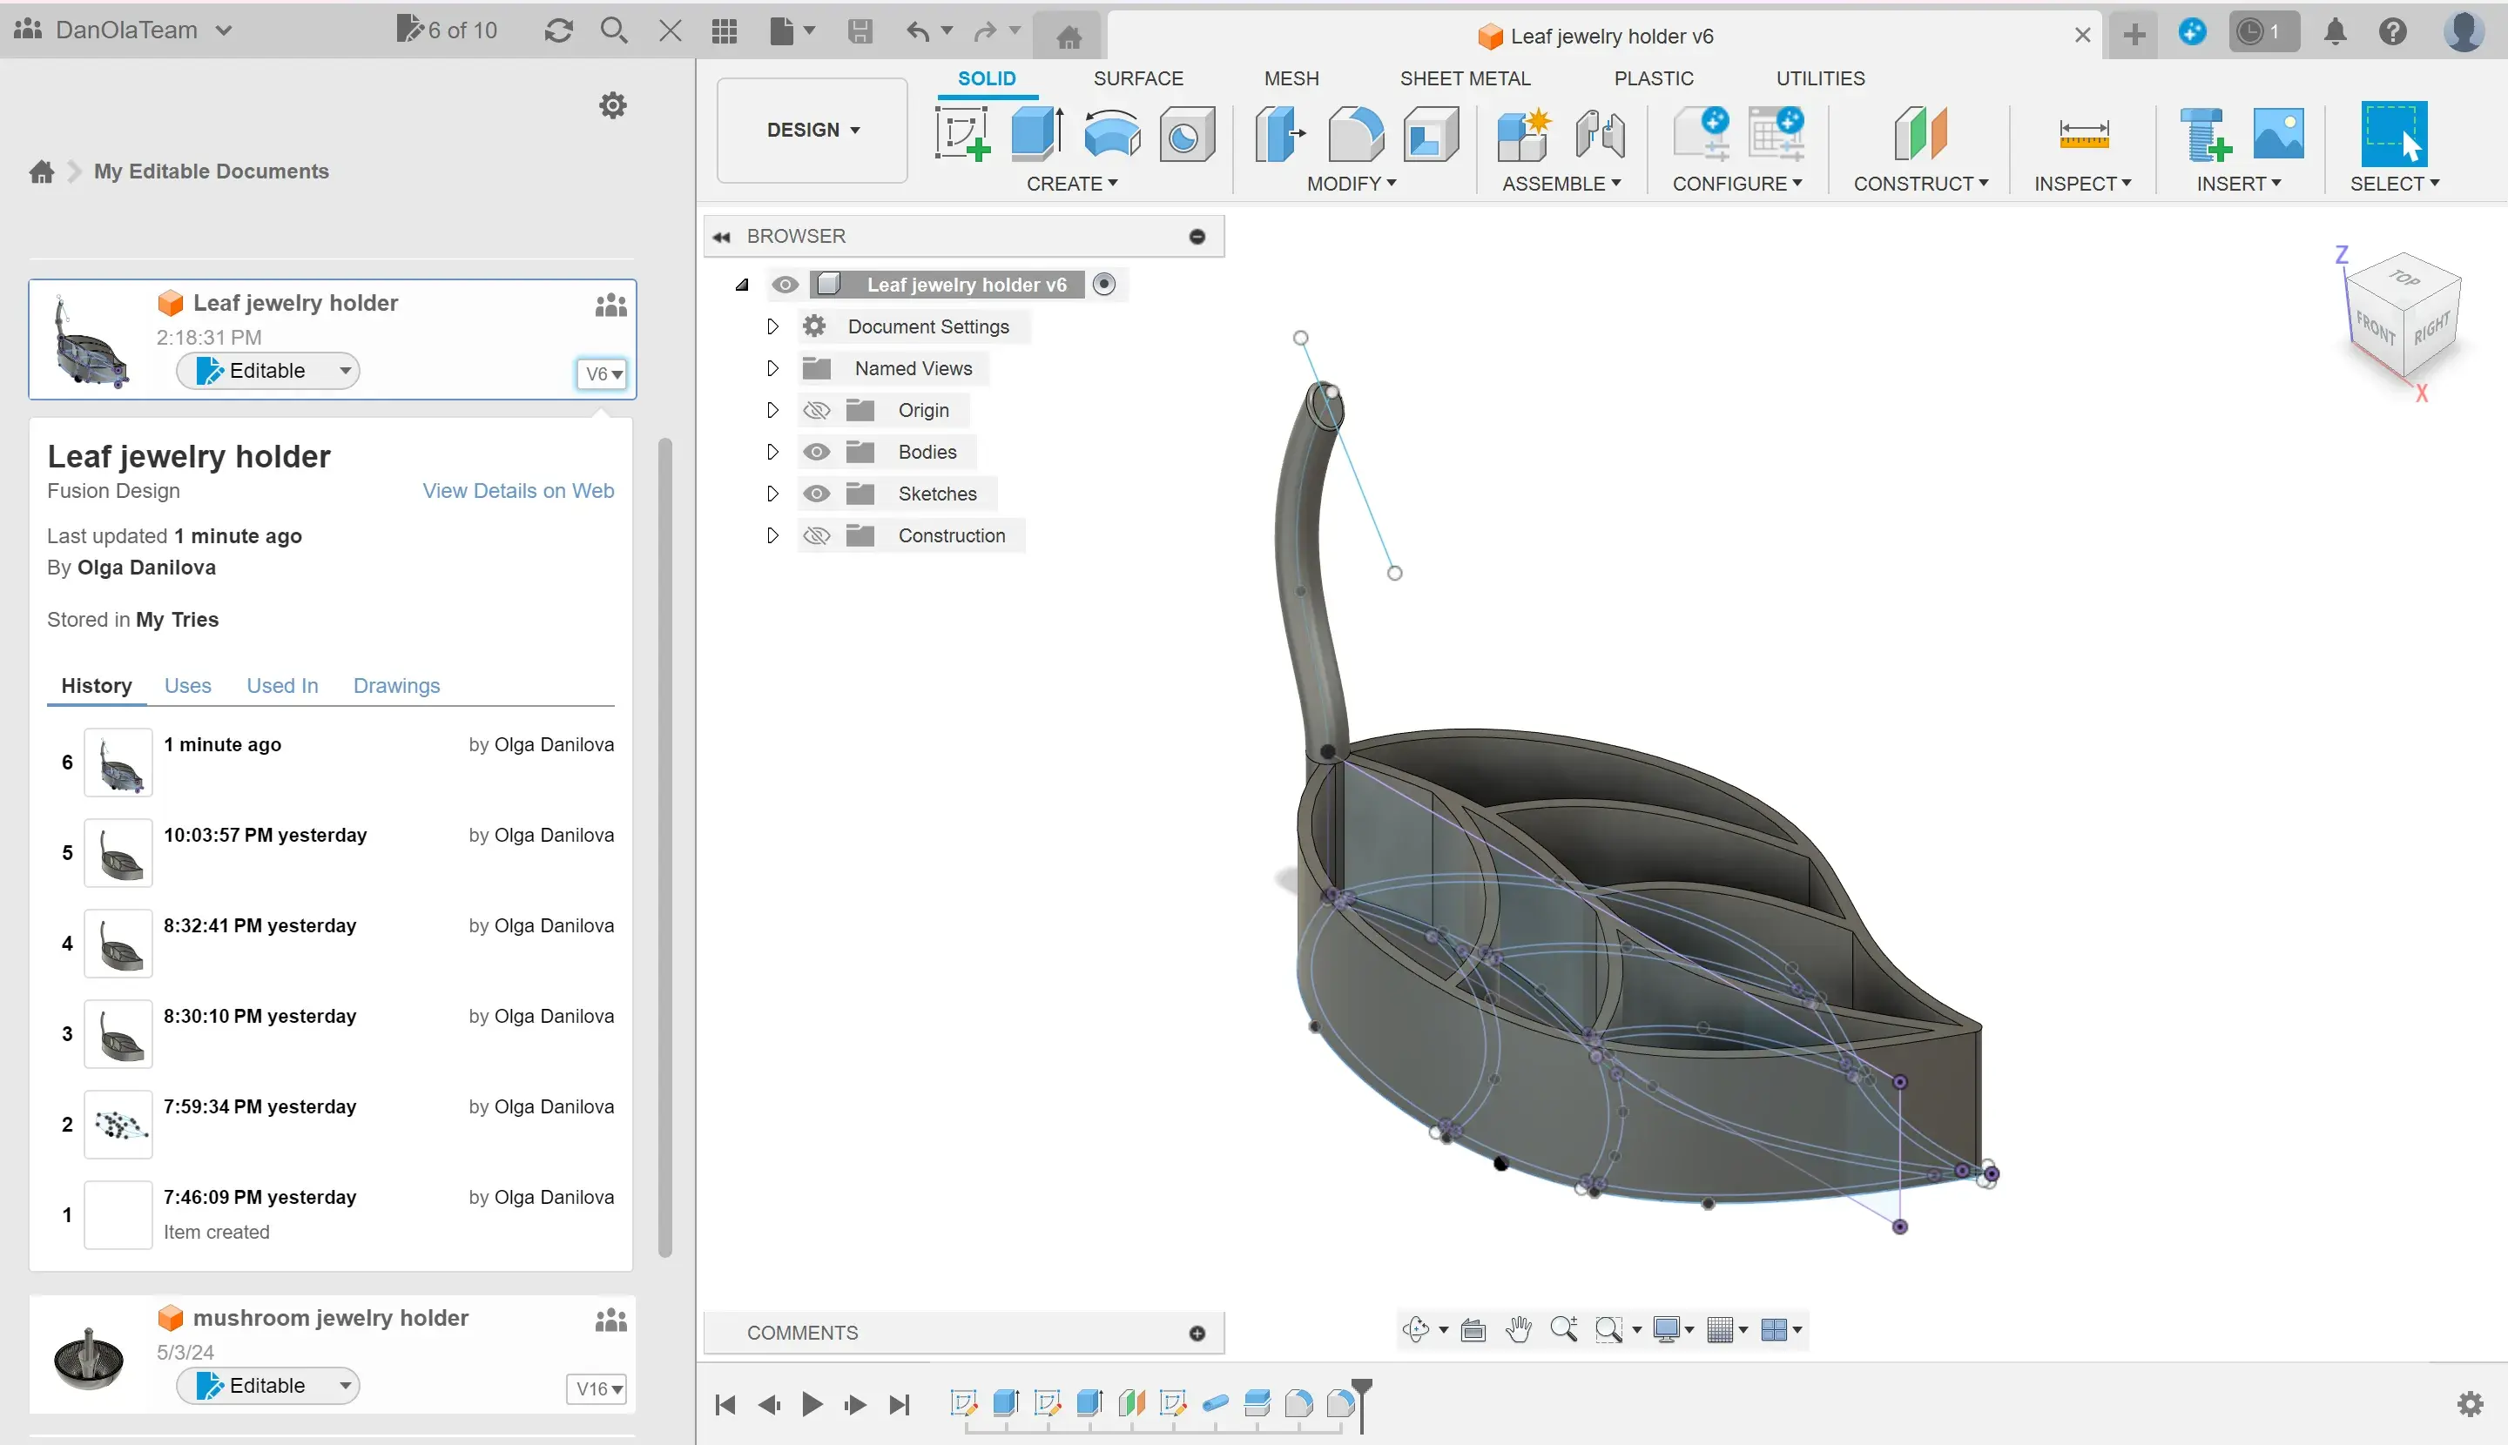Toggle visibility of Construction folder
The height and width of the screenshot is (1445, 2508).
[816, 535]
